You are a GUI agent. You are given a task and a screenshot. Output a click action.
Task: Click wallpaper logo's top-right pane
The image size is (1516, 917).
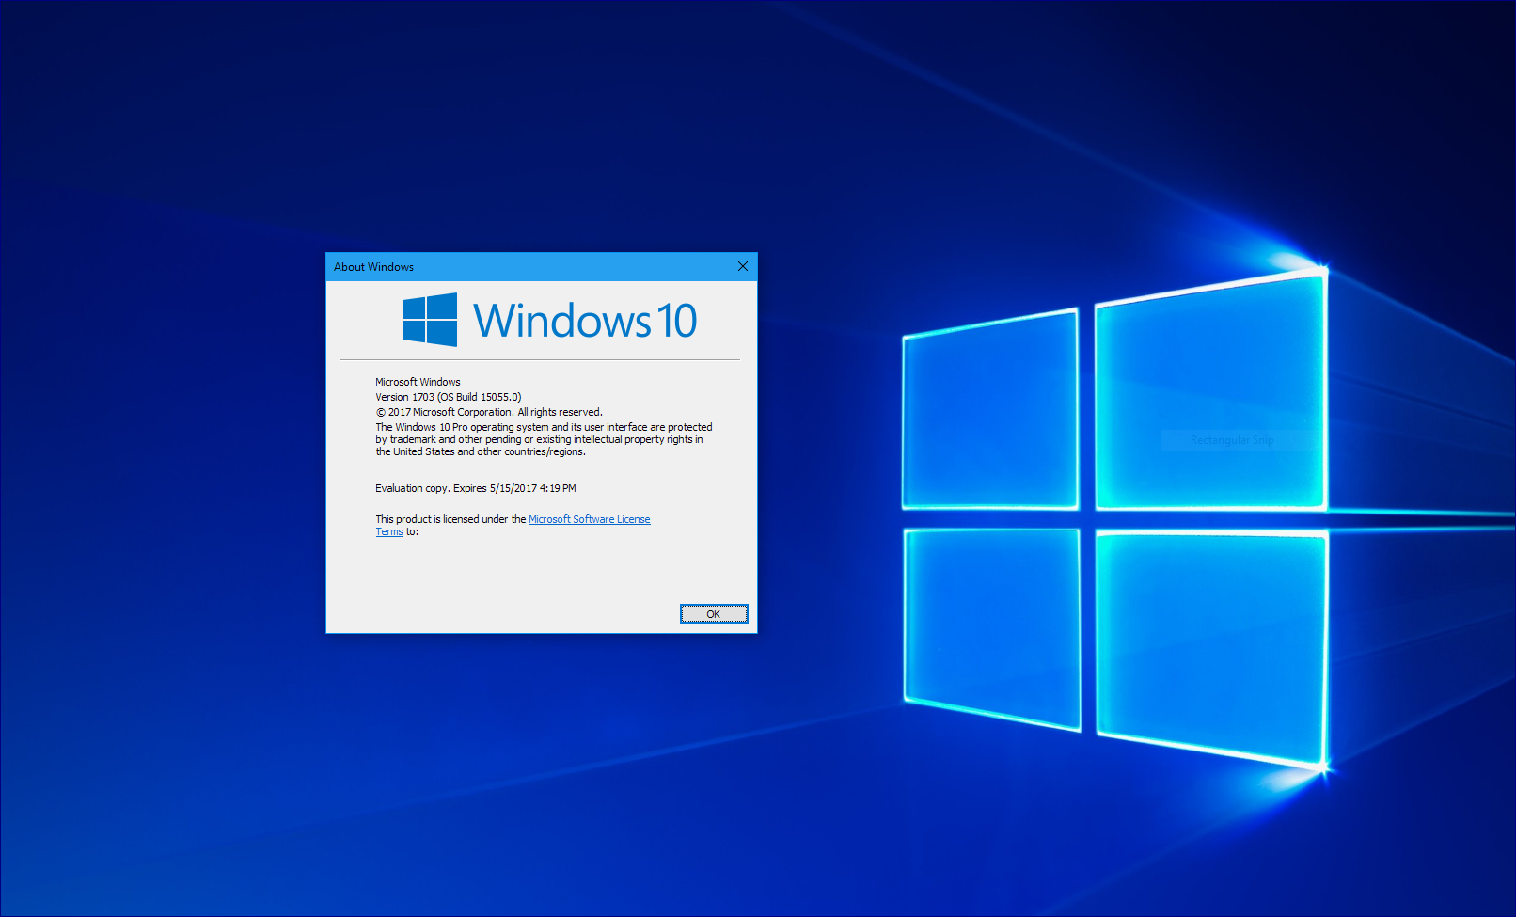pyautogui.click(x=1210, y=395)
